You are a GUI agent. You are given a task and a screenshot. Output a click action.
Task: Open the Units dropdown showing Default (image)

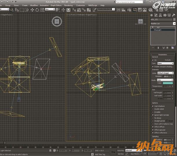(165, 73)
